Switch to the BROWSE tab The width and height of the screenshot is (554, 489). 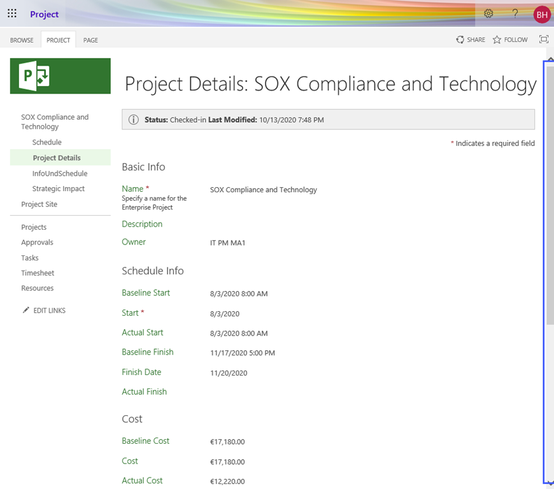tap(21, 39)
